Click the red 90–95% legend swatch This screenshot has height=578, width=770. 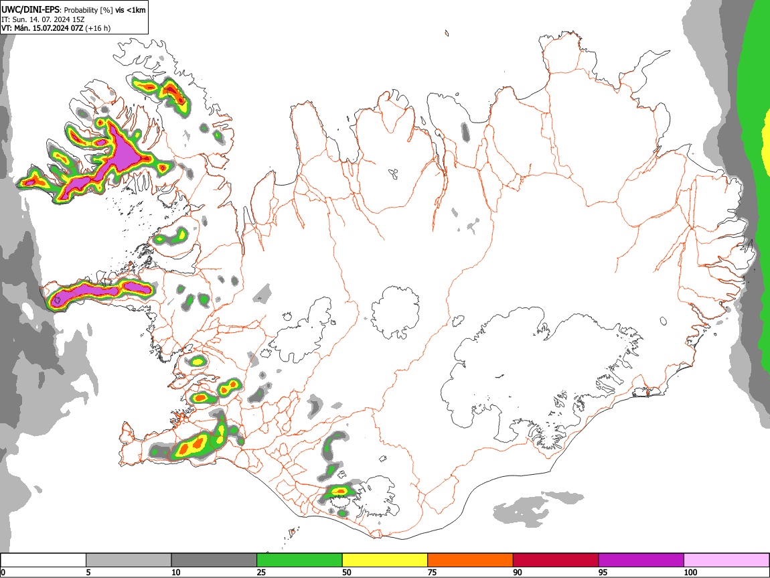[556, 561]
